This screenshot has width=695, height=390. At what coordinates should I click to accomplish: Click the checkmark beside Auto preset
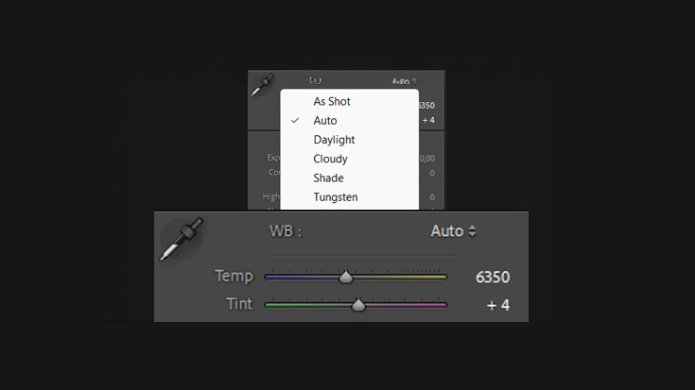[295, 121]
